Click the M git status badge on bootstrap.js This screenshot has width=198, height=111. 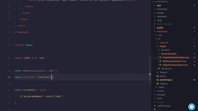[x=194, y=80]
